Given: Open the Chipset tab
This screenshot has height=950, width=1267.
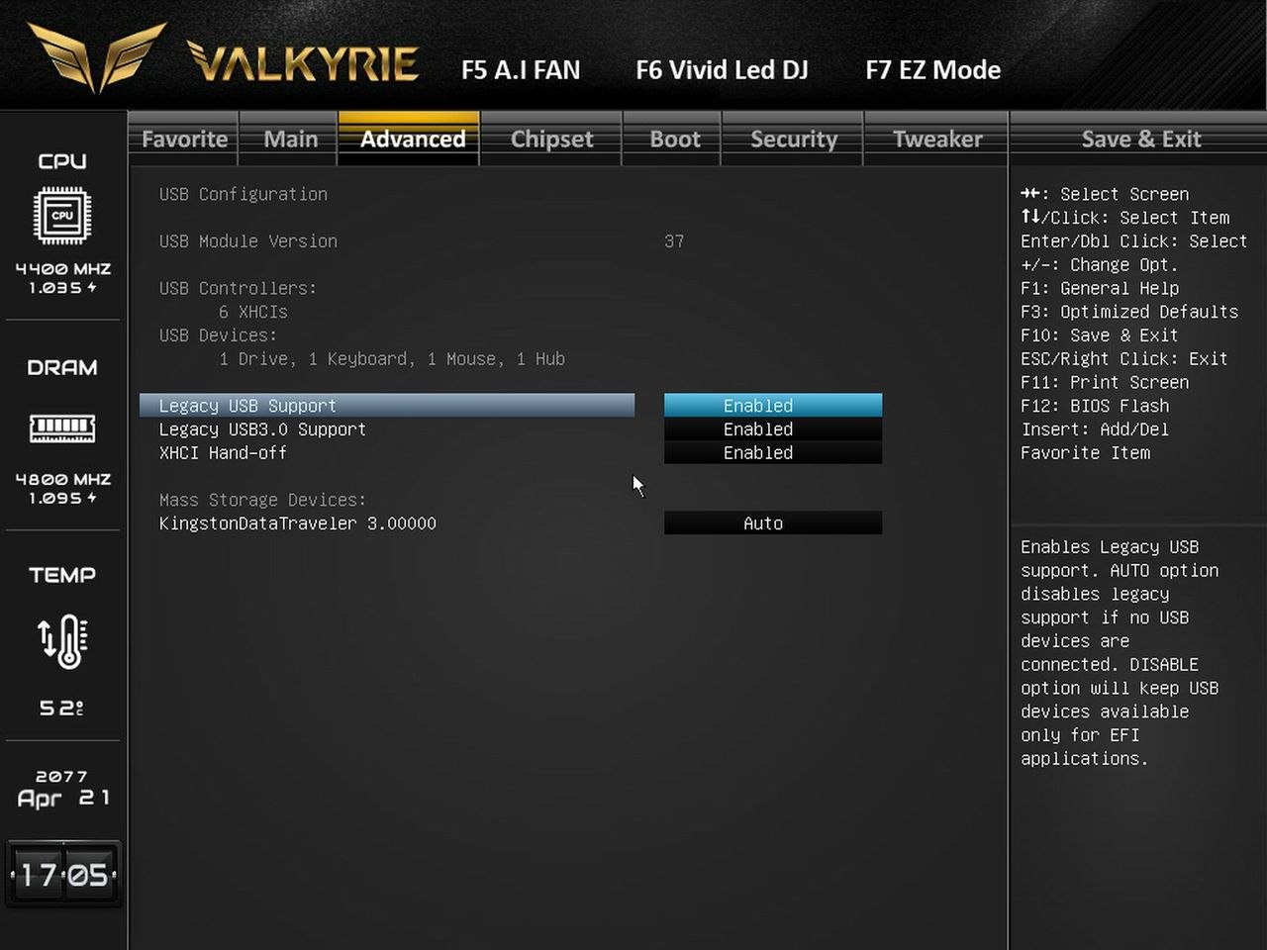Looking at the screenshot, I should 551,140.
